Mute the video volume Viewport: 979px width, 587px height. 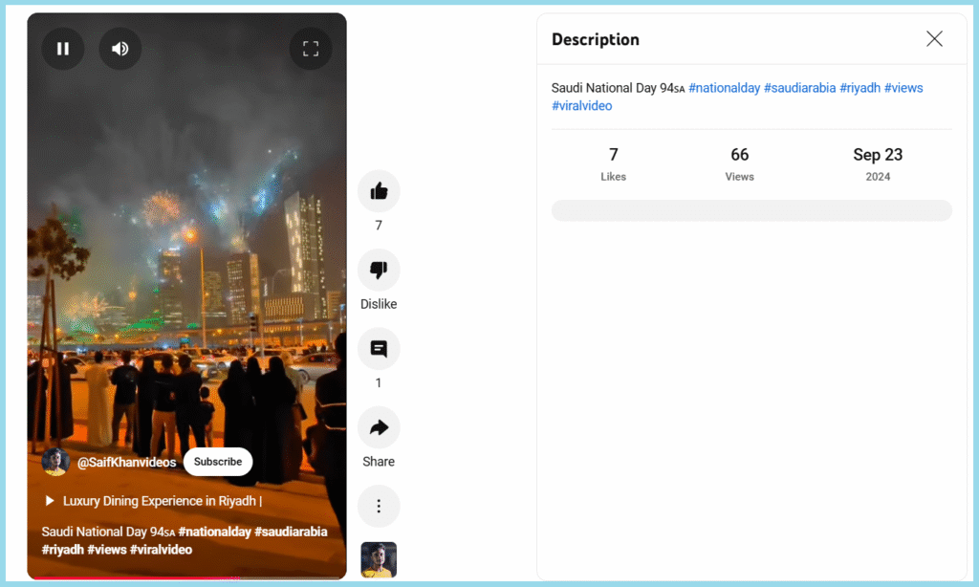click(120, 49)
